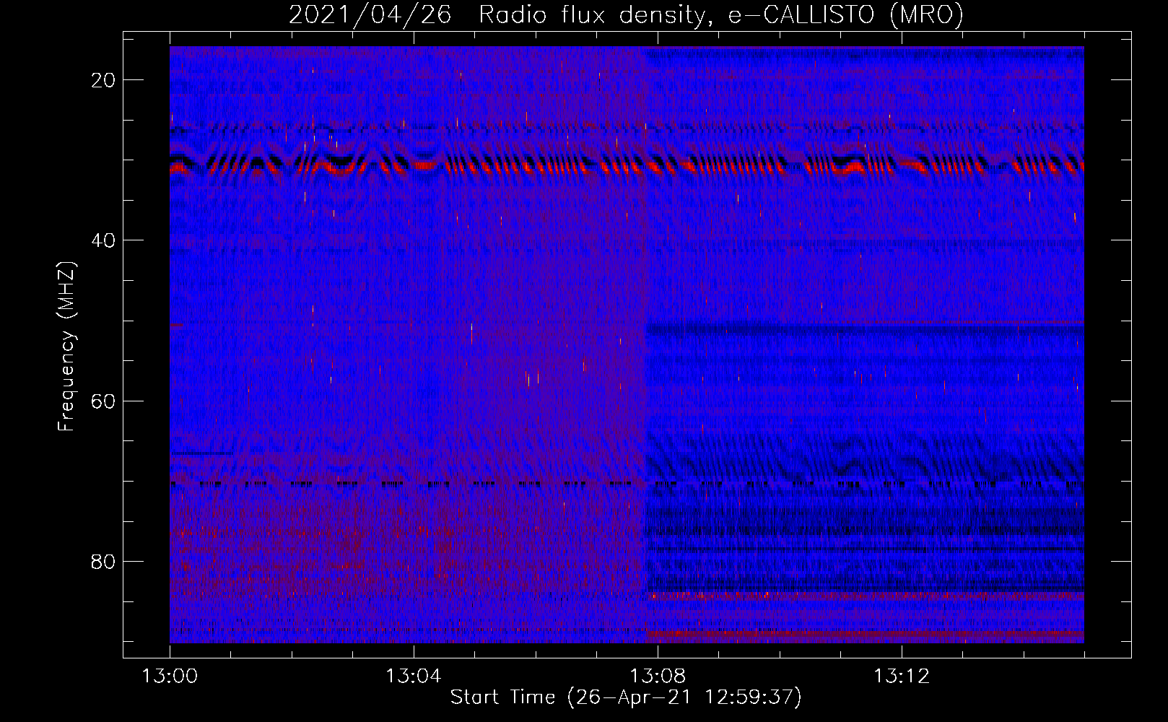Image resolution: width=1168 pixels, height=722 pixels.
Task: Click the '80' frequency tick label
Action: (x=103, y=561)
